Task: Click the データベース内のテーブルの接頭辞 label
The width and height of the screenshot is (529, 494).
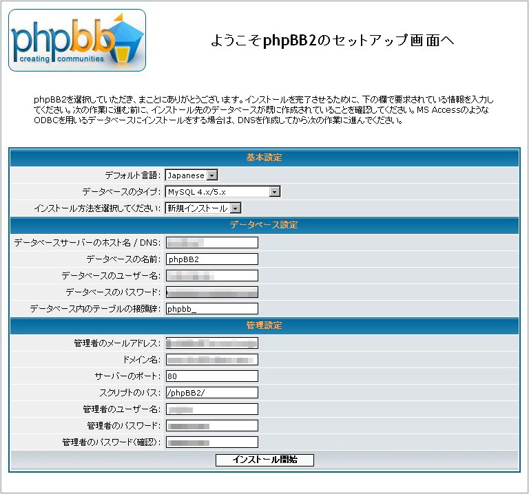Action: tap(95, 309)
